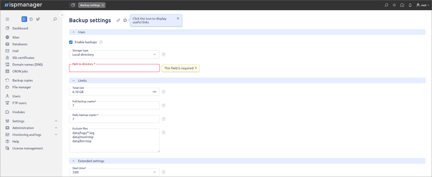Open Backup copies in sidebar
Viewport: 432px width, 177px height.
coord(22,80)
